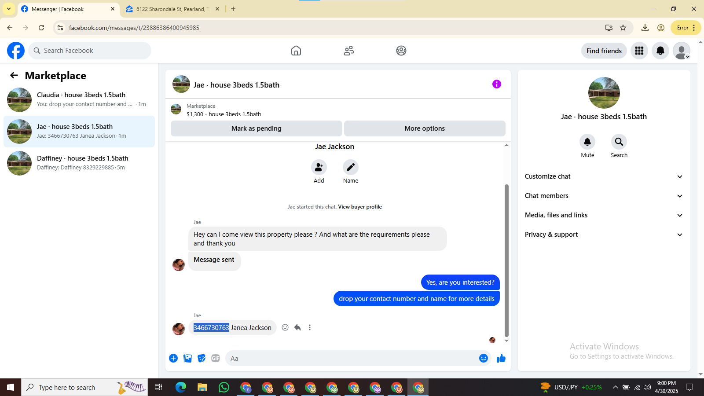704x396 pixels.
Task: Reload the page
Action: coord(41,28)
